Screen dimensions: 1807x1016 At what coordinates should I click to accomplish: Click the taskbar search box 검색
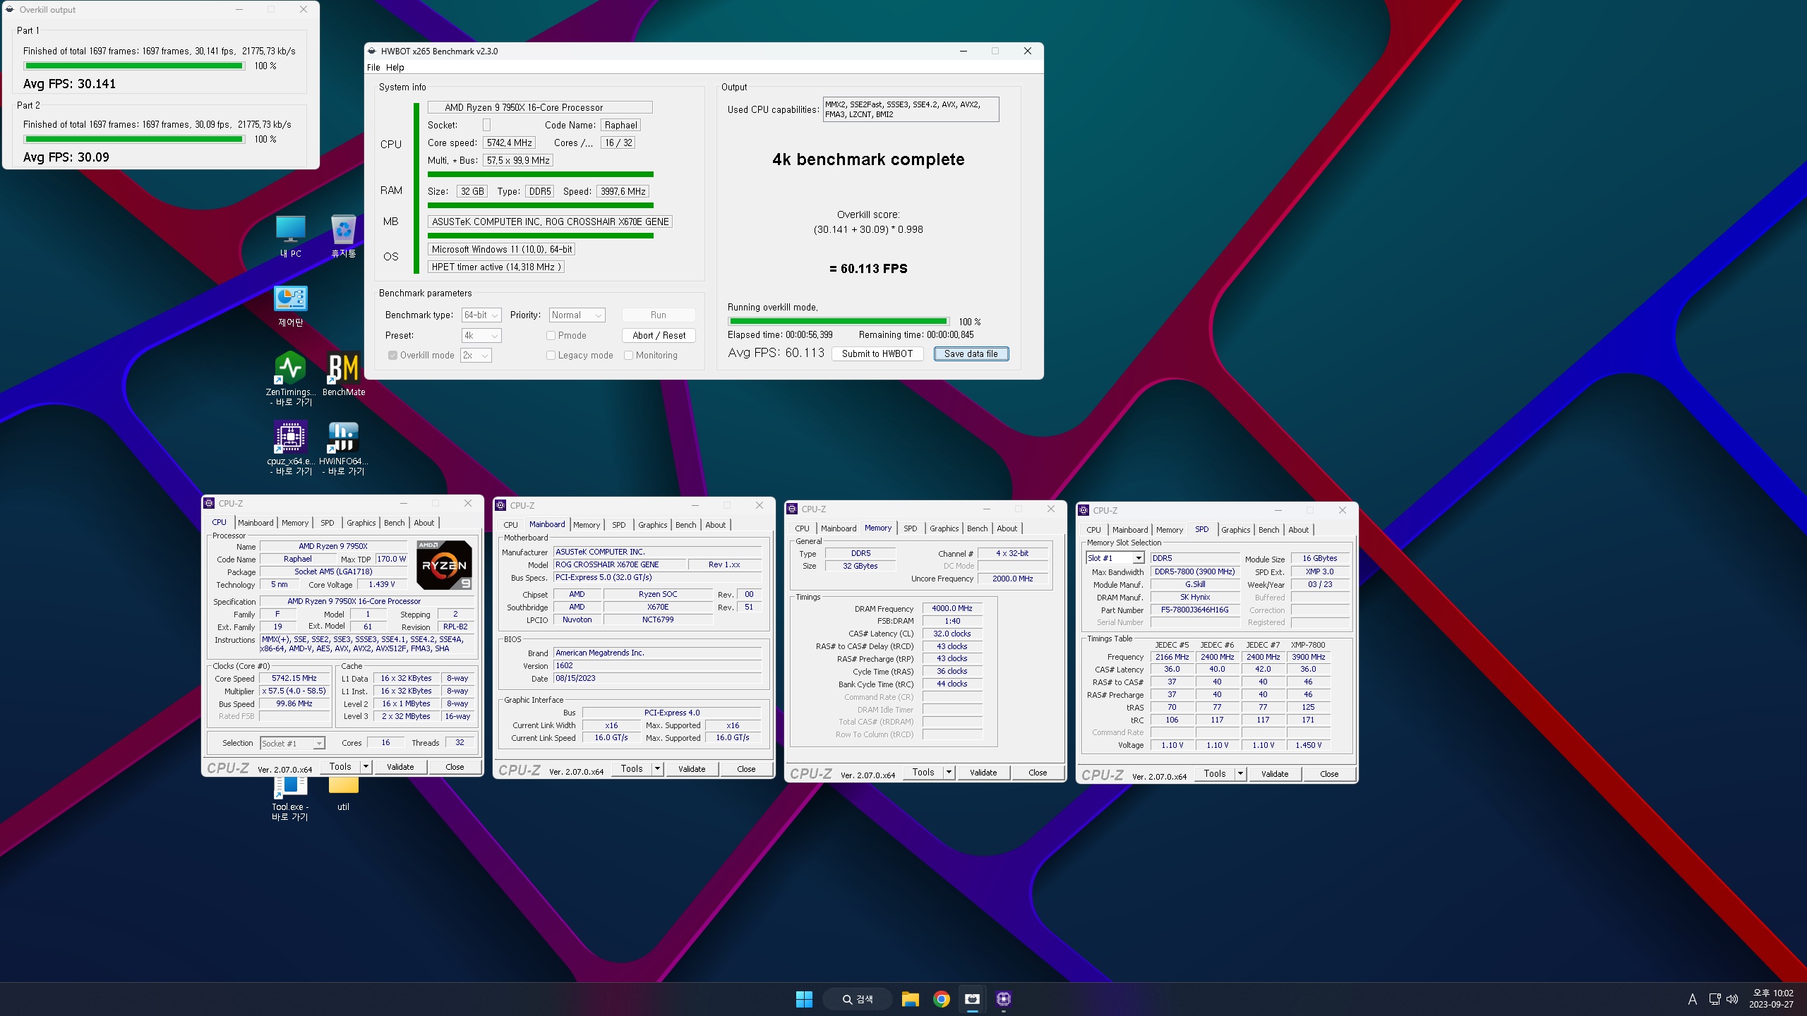858,999
